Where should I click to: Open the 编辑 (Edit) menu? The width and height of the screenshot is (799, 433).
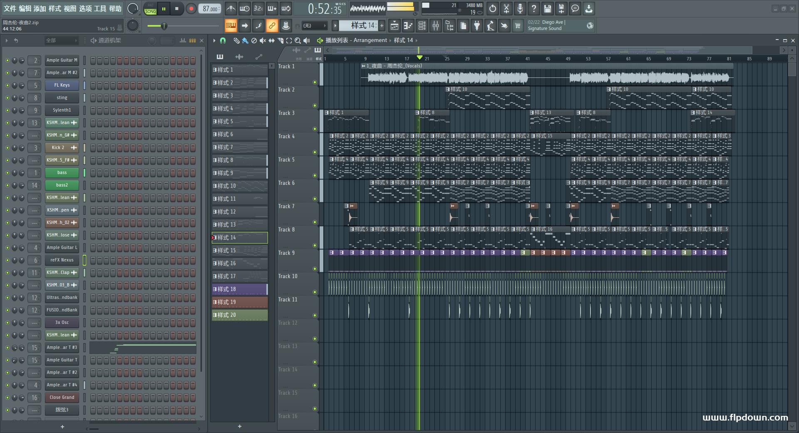coord(25,8)
